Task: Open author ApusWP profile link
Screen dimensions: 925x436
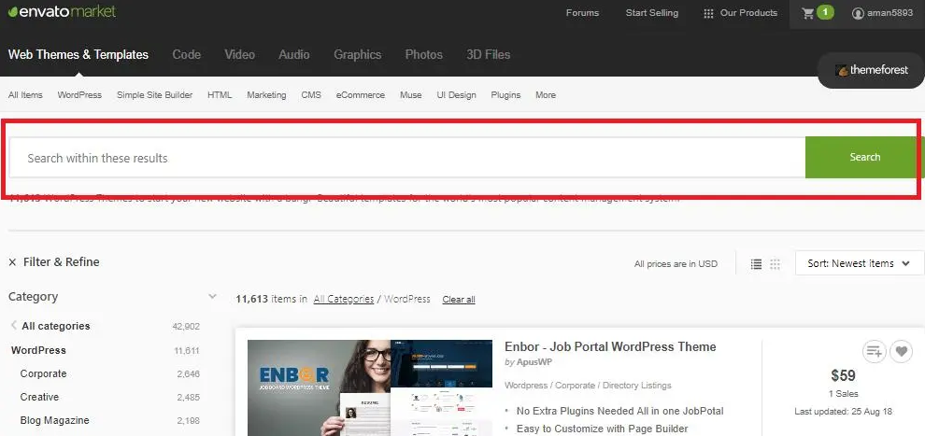Action: (x=534, y=361)
